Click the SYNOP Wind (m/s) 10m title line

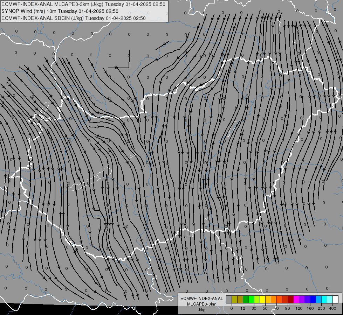[x=60, y=11]
